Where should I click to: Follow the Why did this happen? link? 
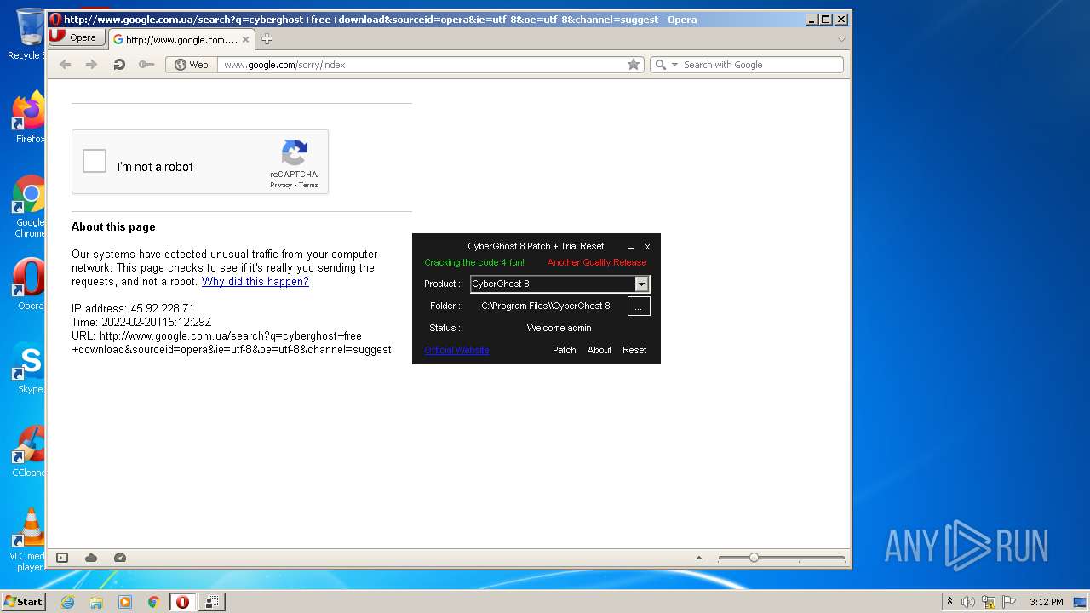point(255,282)
